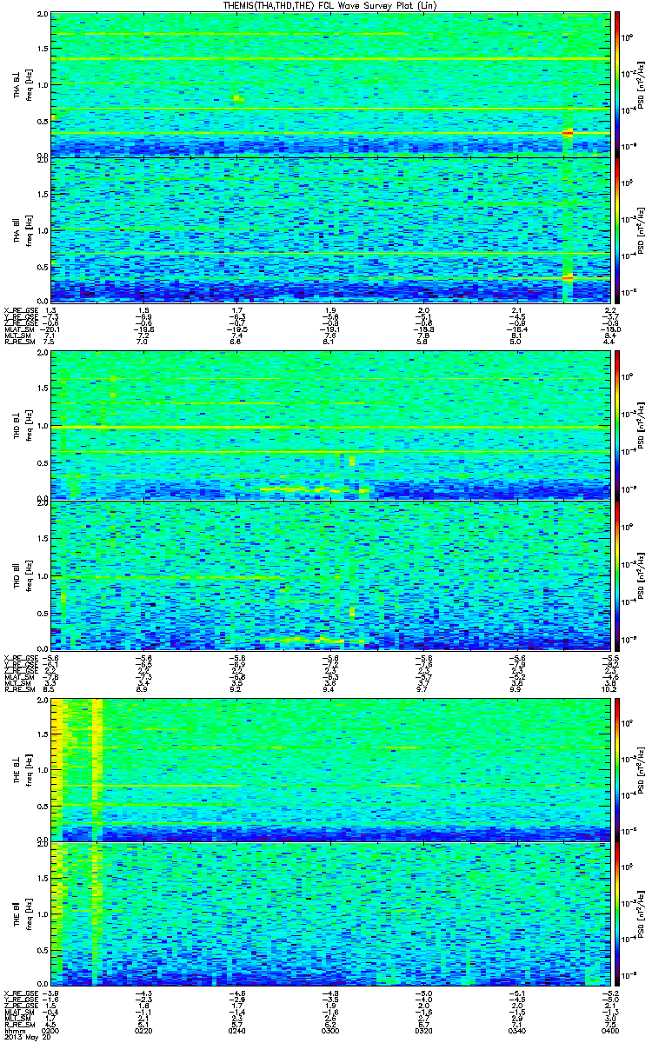The image size is (652, 1043).
Task: Click the THE B-perpendicular freq [Hz] axis label
Action: (x=23, y=769)
